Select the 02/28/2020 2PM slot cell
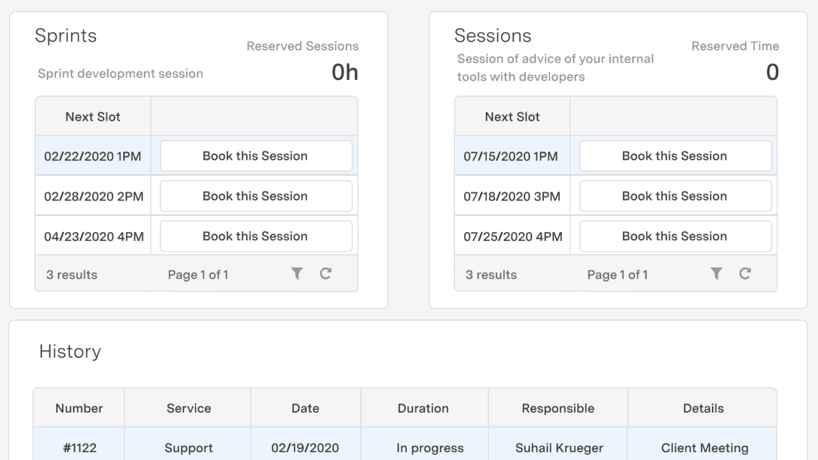Viewport: 818px width, 460px height. coord(93,196)
